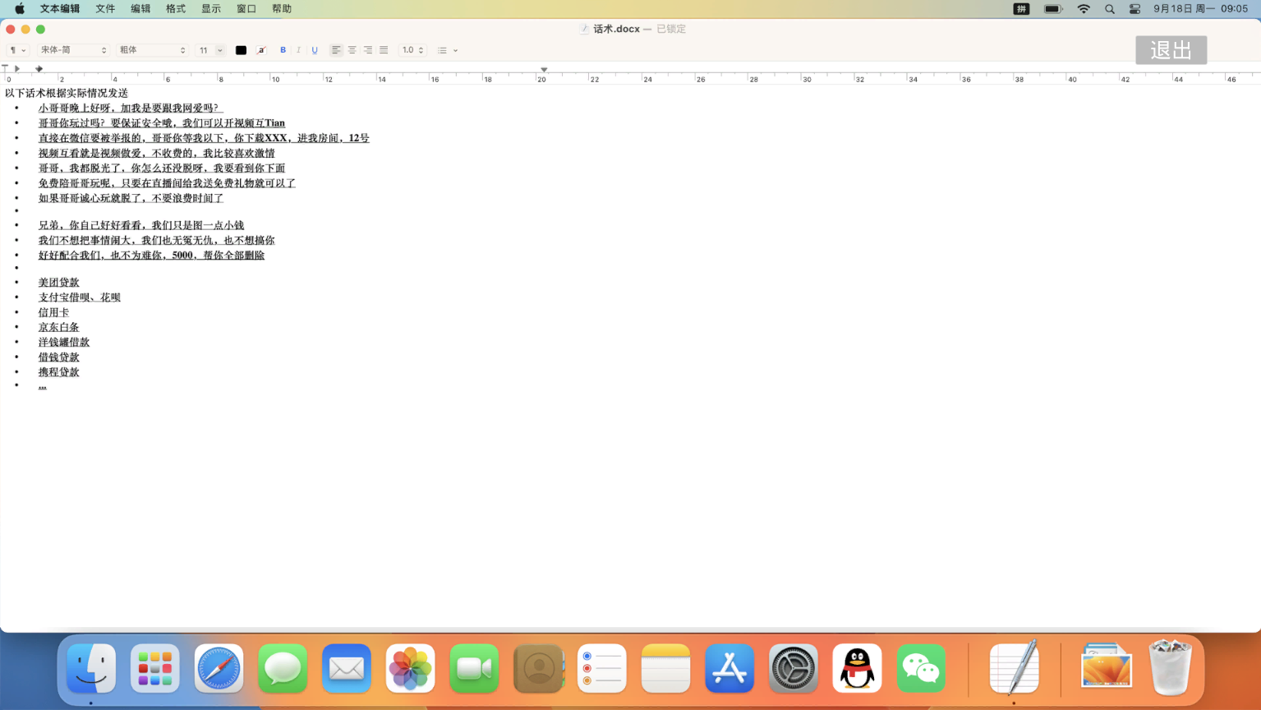Screen dimensions: 1261x710
Task: Open the font size 11 combo box
Action: [x=210, y=50]
